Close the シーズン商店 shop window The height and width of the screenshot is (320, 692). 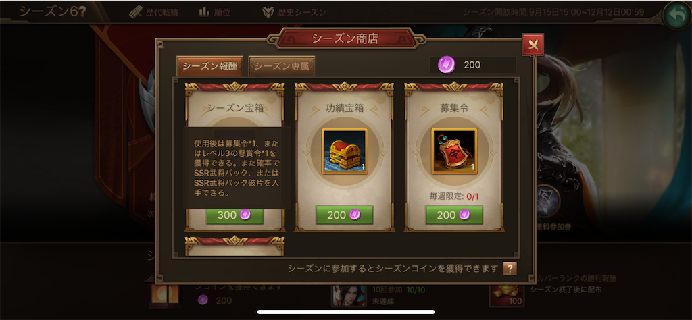pyautogui.click(x=533, y=45)
